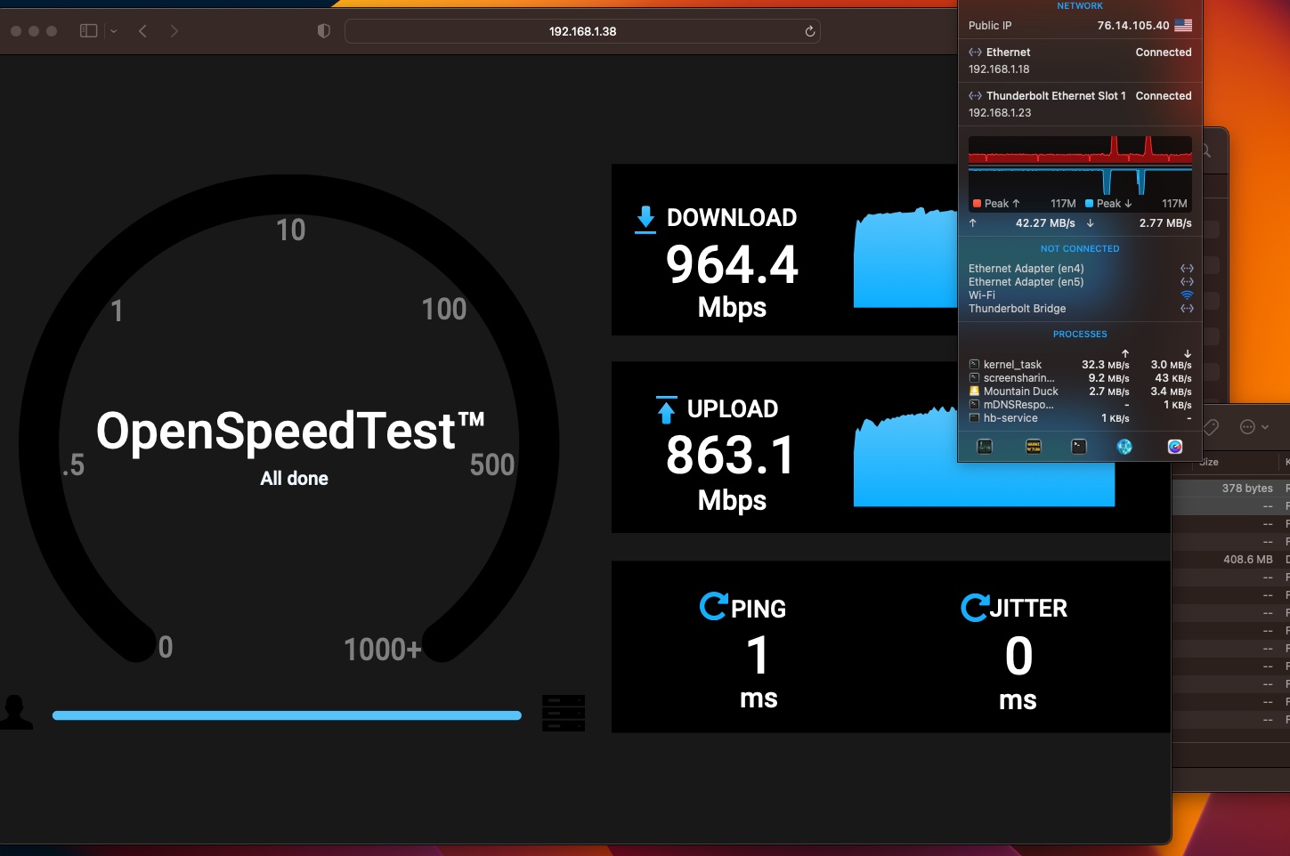The width and height of the screenshot is (1290, 856).
Task: Click the download arrow icon
Action: (x=645, y=219)
